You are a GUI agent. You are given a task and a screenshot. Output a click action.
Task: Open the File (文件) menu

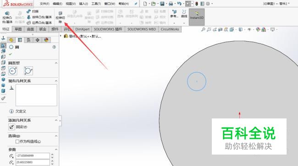tap(44, 4)
